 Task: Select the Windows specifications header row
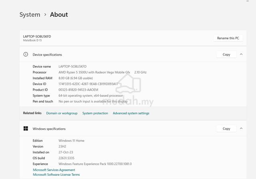(133, 129)
